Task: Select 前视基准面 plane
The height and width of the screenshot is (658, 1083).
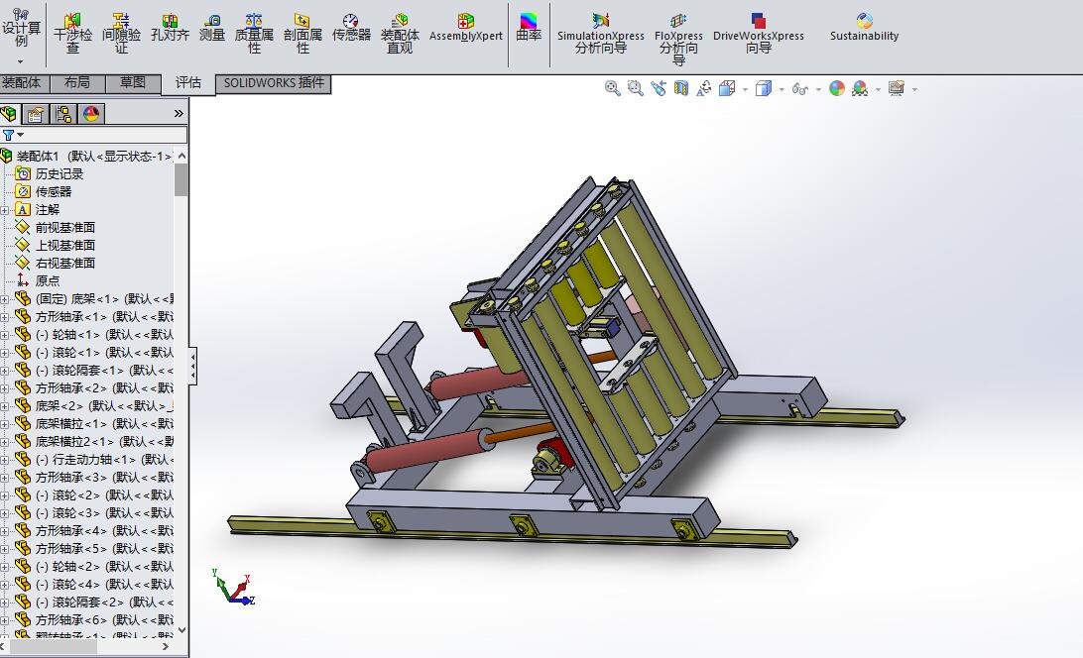Action: pos(56,227)
